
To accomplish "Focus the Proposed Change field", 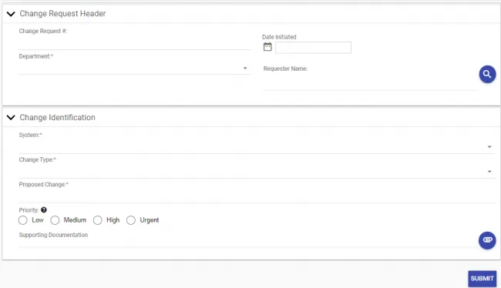I will [x=257, y=196].
